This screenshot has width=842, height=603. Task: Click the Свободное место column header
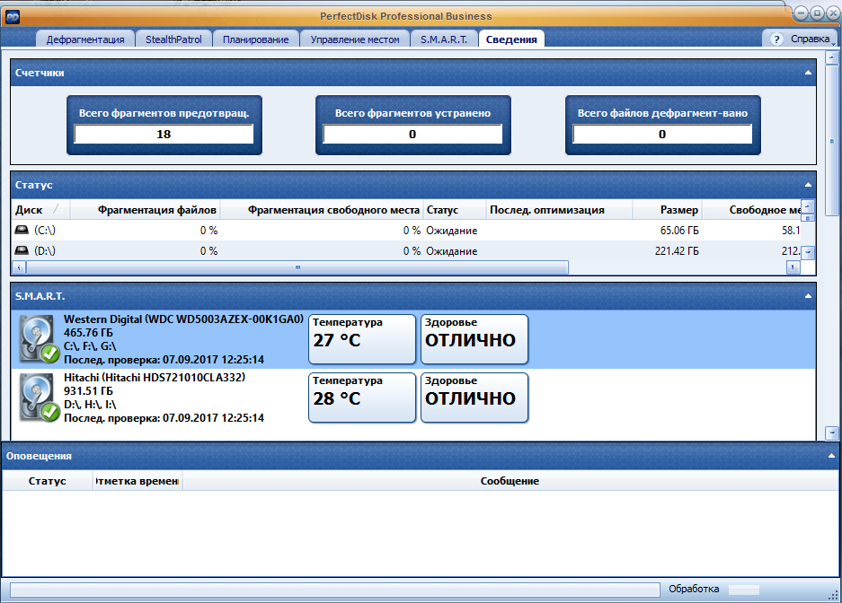752,210
